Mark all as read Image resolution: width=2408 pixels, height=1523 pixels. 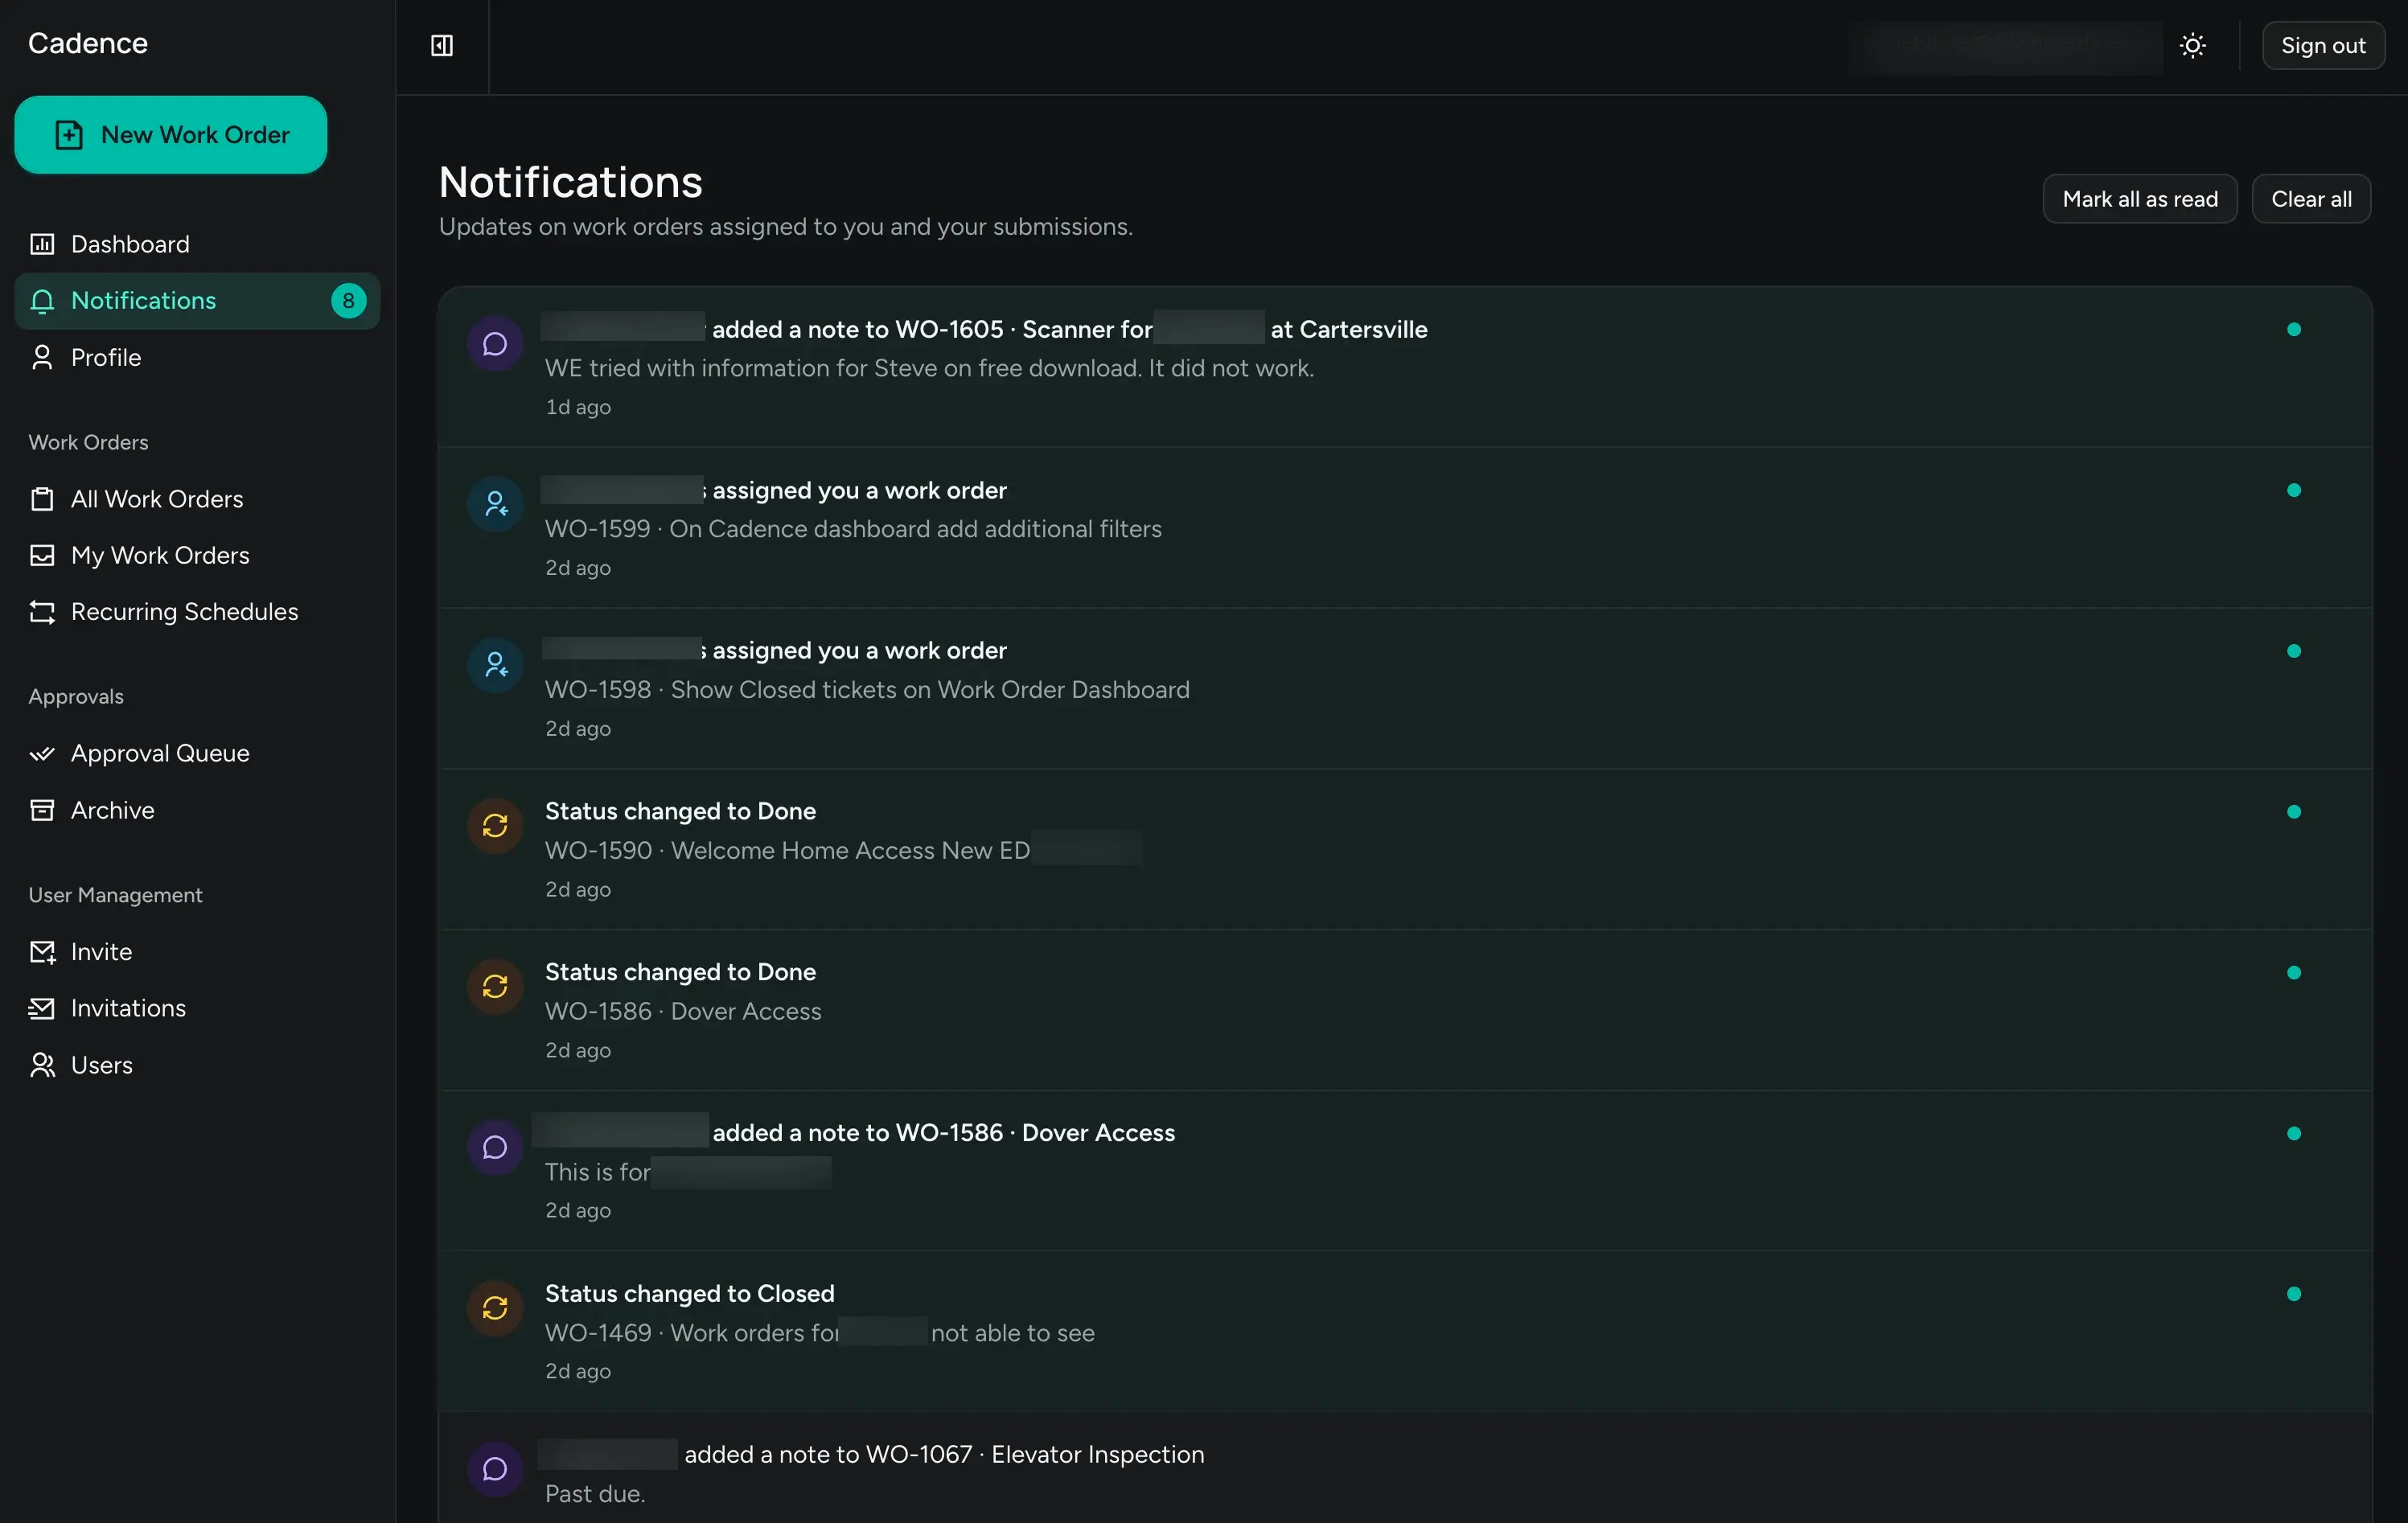tap(2139, 199)
